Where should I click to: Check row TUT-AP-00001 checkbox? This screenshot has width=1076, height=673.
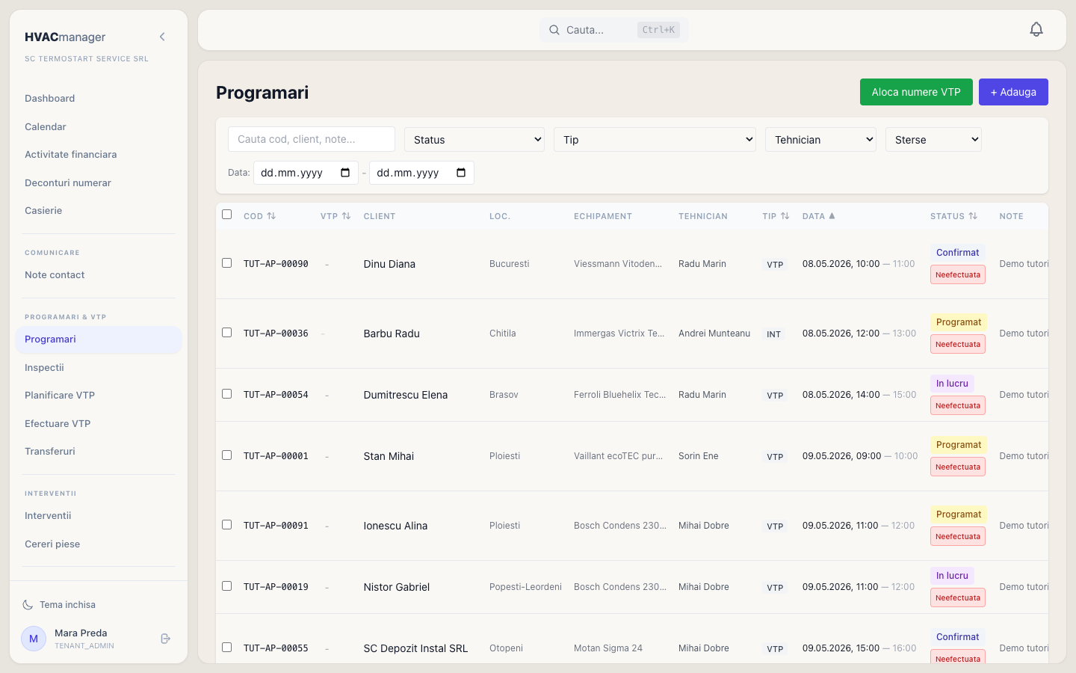(x=226, y=455)
